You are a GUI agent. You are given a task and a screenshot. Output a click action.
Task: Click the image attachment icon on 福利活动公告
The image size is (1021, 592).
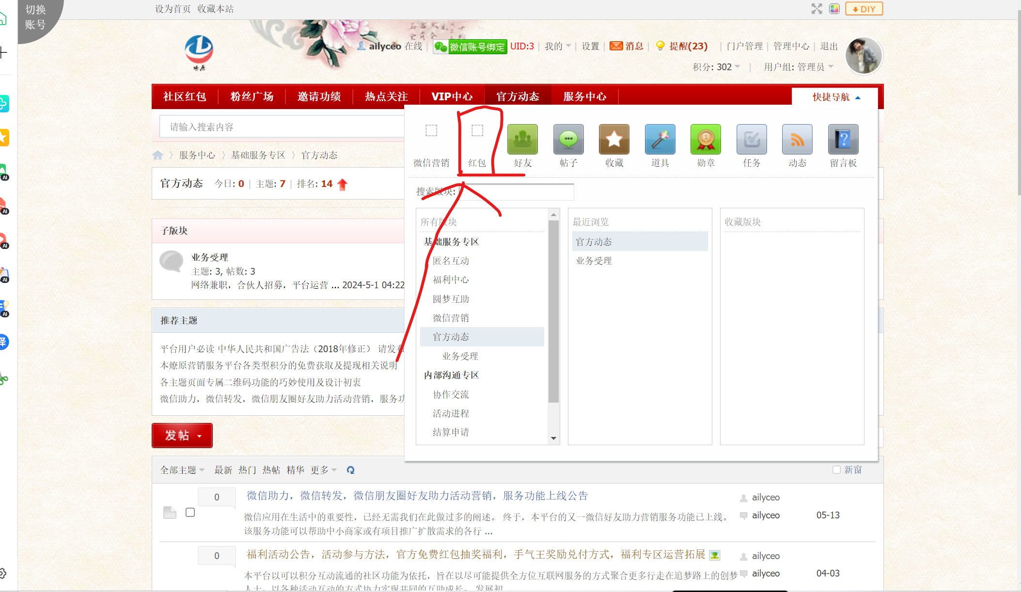click(x=715, y=555)
